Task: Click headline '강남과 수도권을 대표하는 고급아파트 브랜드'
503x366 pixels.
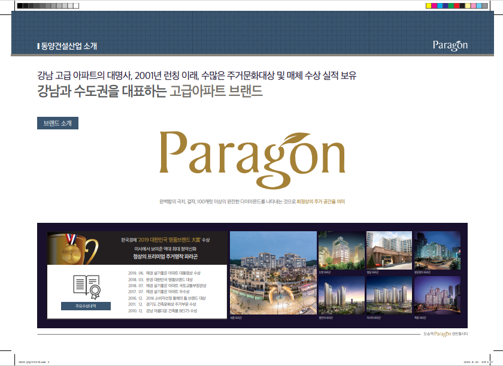Action: click(150, 91)
